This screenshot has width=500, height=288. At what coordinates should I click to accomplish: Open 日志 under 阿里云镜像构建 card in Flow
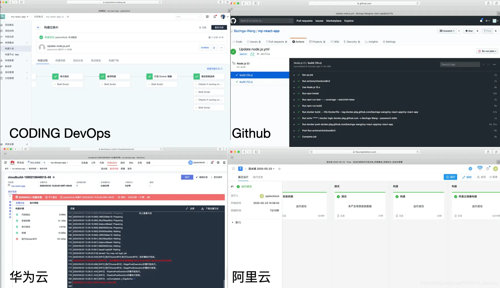(458, 216)
